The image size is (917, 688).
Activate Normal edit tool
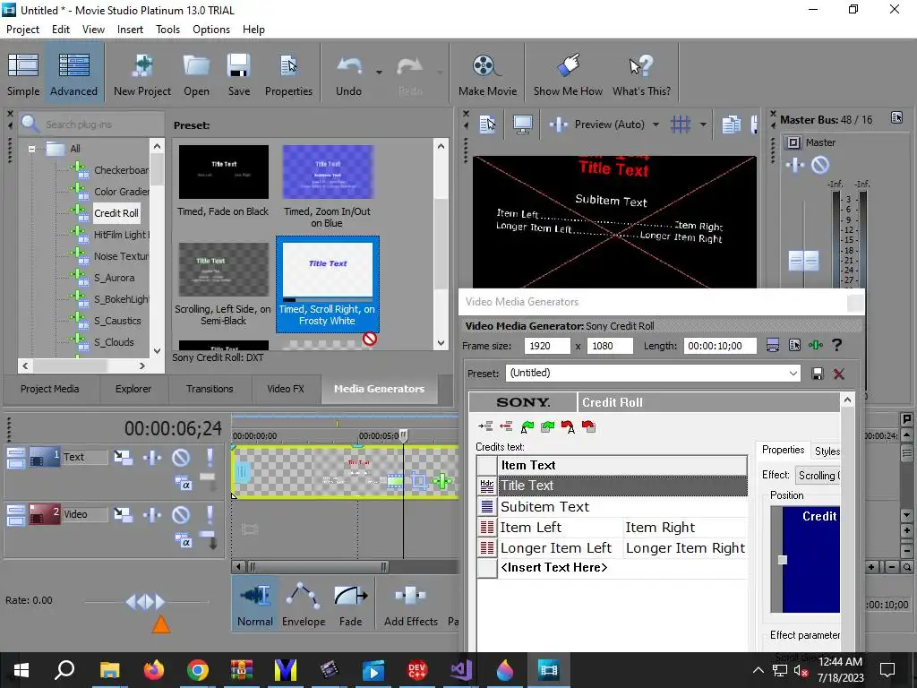point(255,604)
